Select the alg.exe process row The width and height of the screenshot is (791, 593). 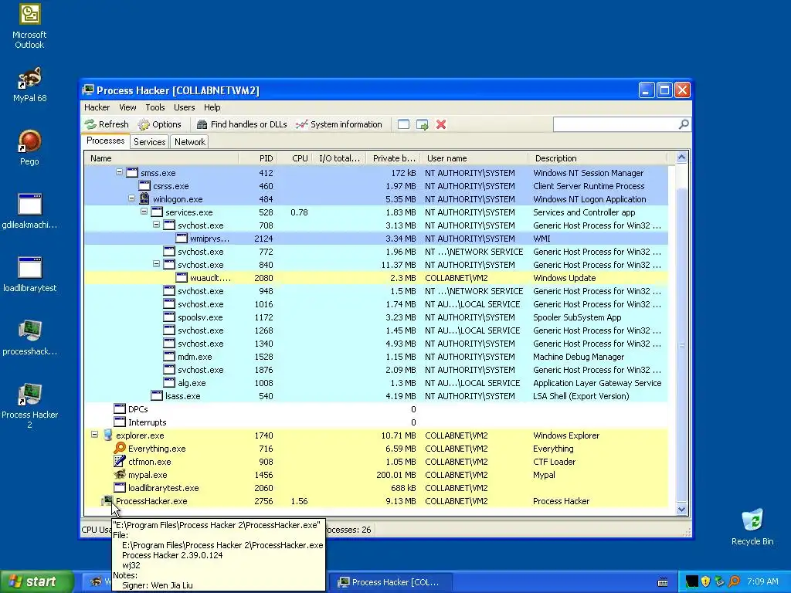(x=376, y=383)
